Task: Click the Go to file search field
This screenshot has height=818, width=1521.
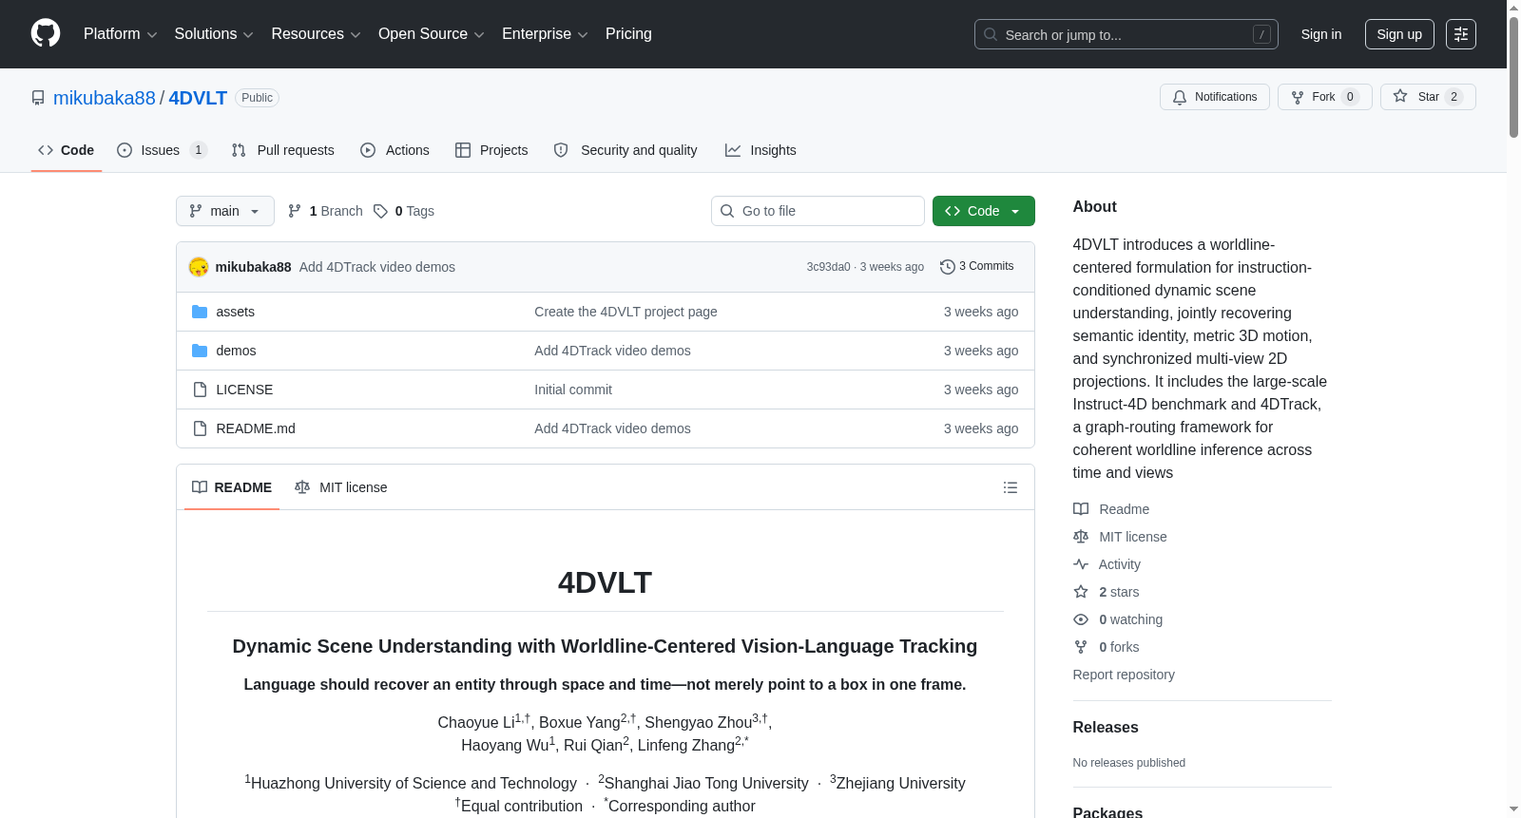Action: point(818,211)
